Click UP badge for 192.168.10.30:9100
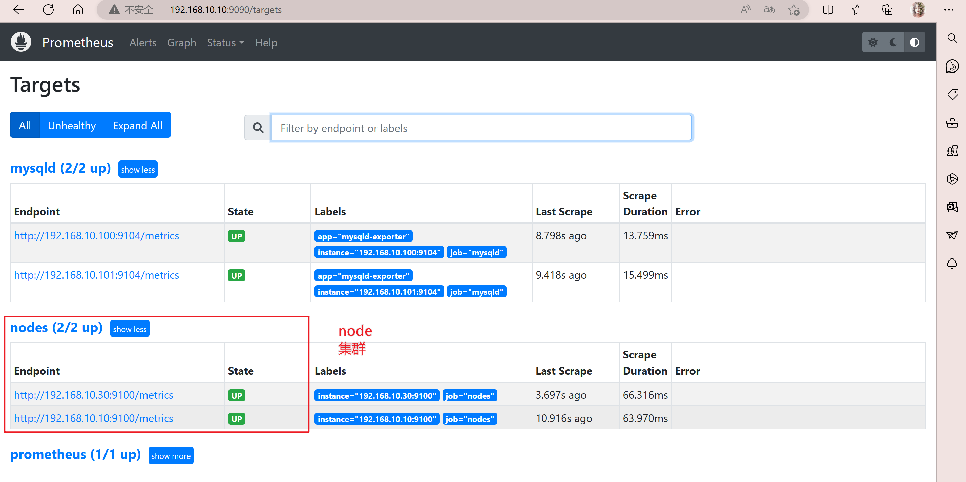Image resolution: width=966 pixels, height=482 pixels. (237, 396)
